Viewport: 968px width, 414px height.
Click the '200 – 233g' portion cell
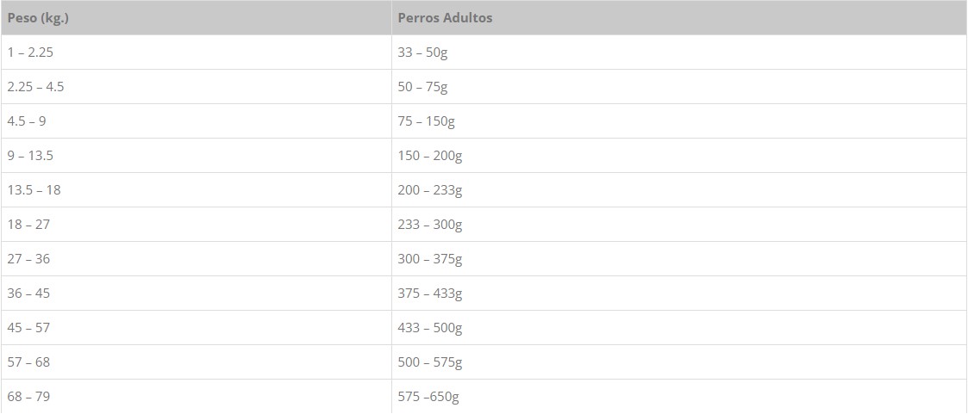(x=430, y=190)
